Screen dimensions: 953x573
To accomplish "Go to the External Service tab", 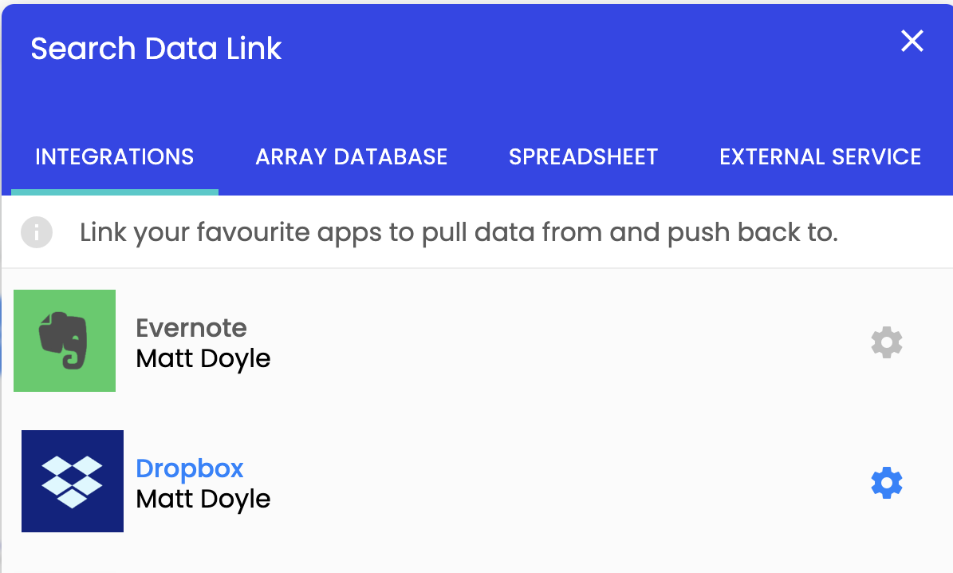I will 821,157.
